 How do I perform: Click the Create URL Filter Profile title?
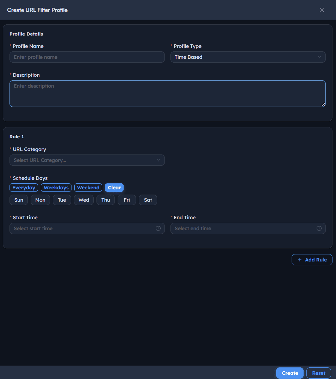click(x=37, y=10)
